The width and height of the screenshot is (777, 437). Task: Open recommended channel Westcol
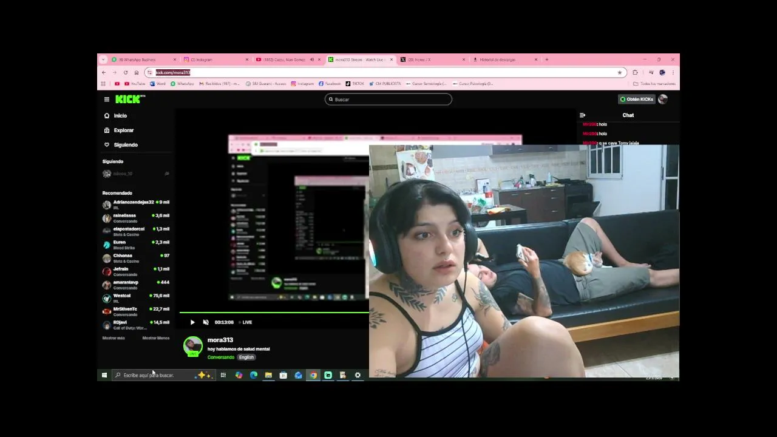tap(136, 298)
